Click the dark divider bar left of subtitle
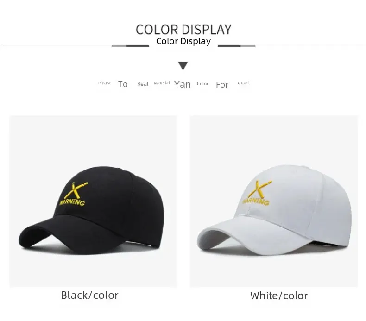This screenshot has width=366, height=321. click(x=138, y=46)
